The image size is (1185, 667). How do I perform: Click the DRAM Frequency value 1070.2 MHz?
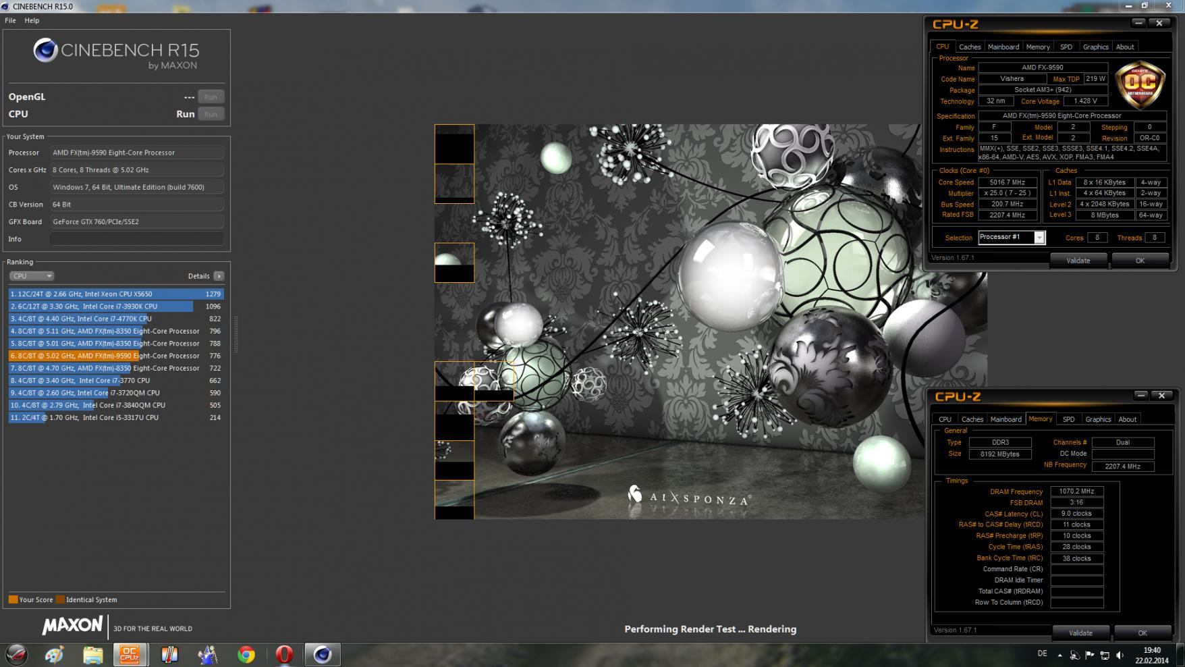(1077, 491)
